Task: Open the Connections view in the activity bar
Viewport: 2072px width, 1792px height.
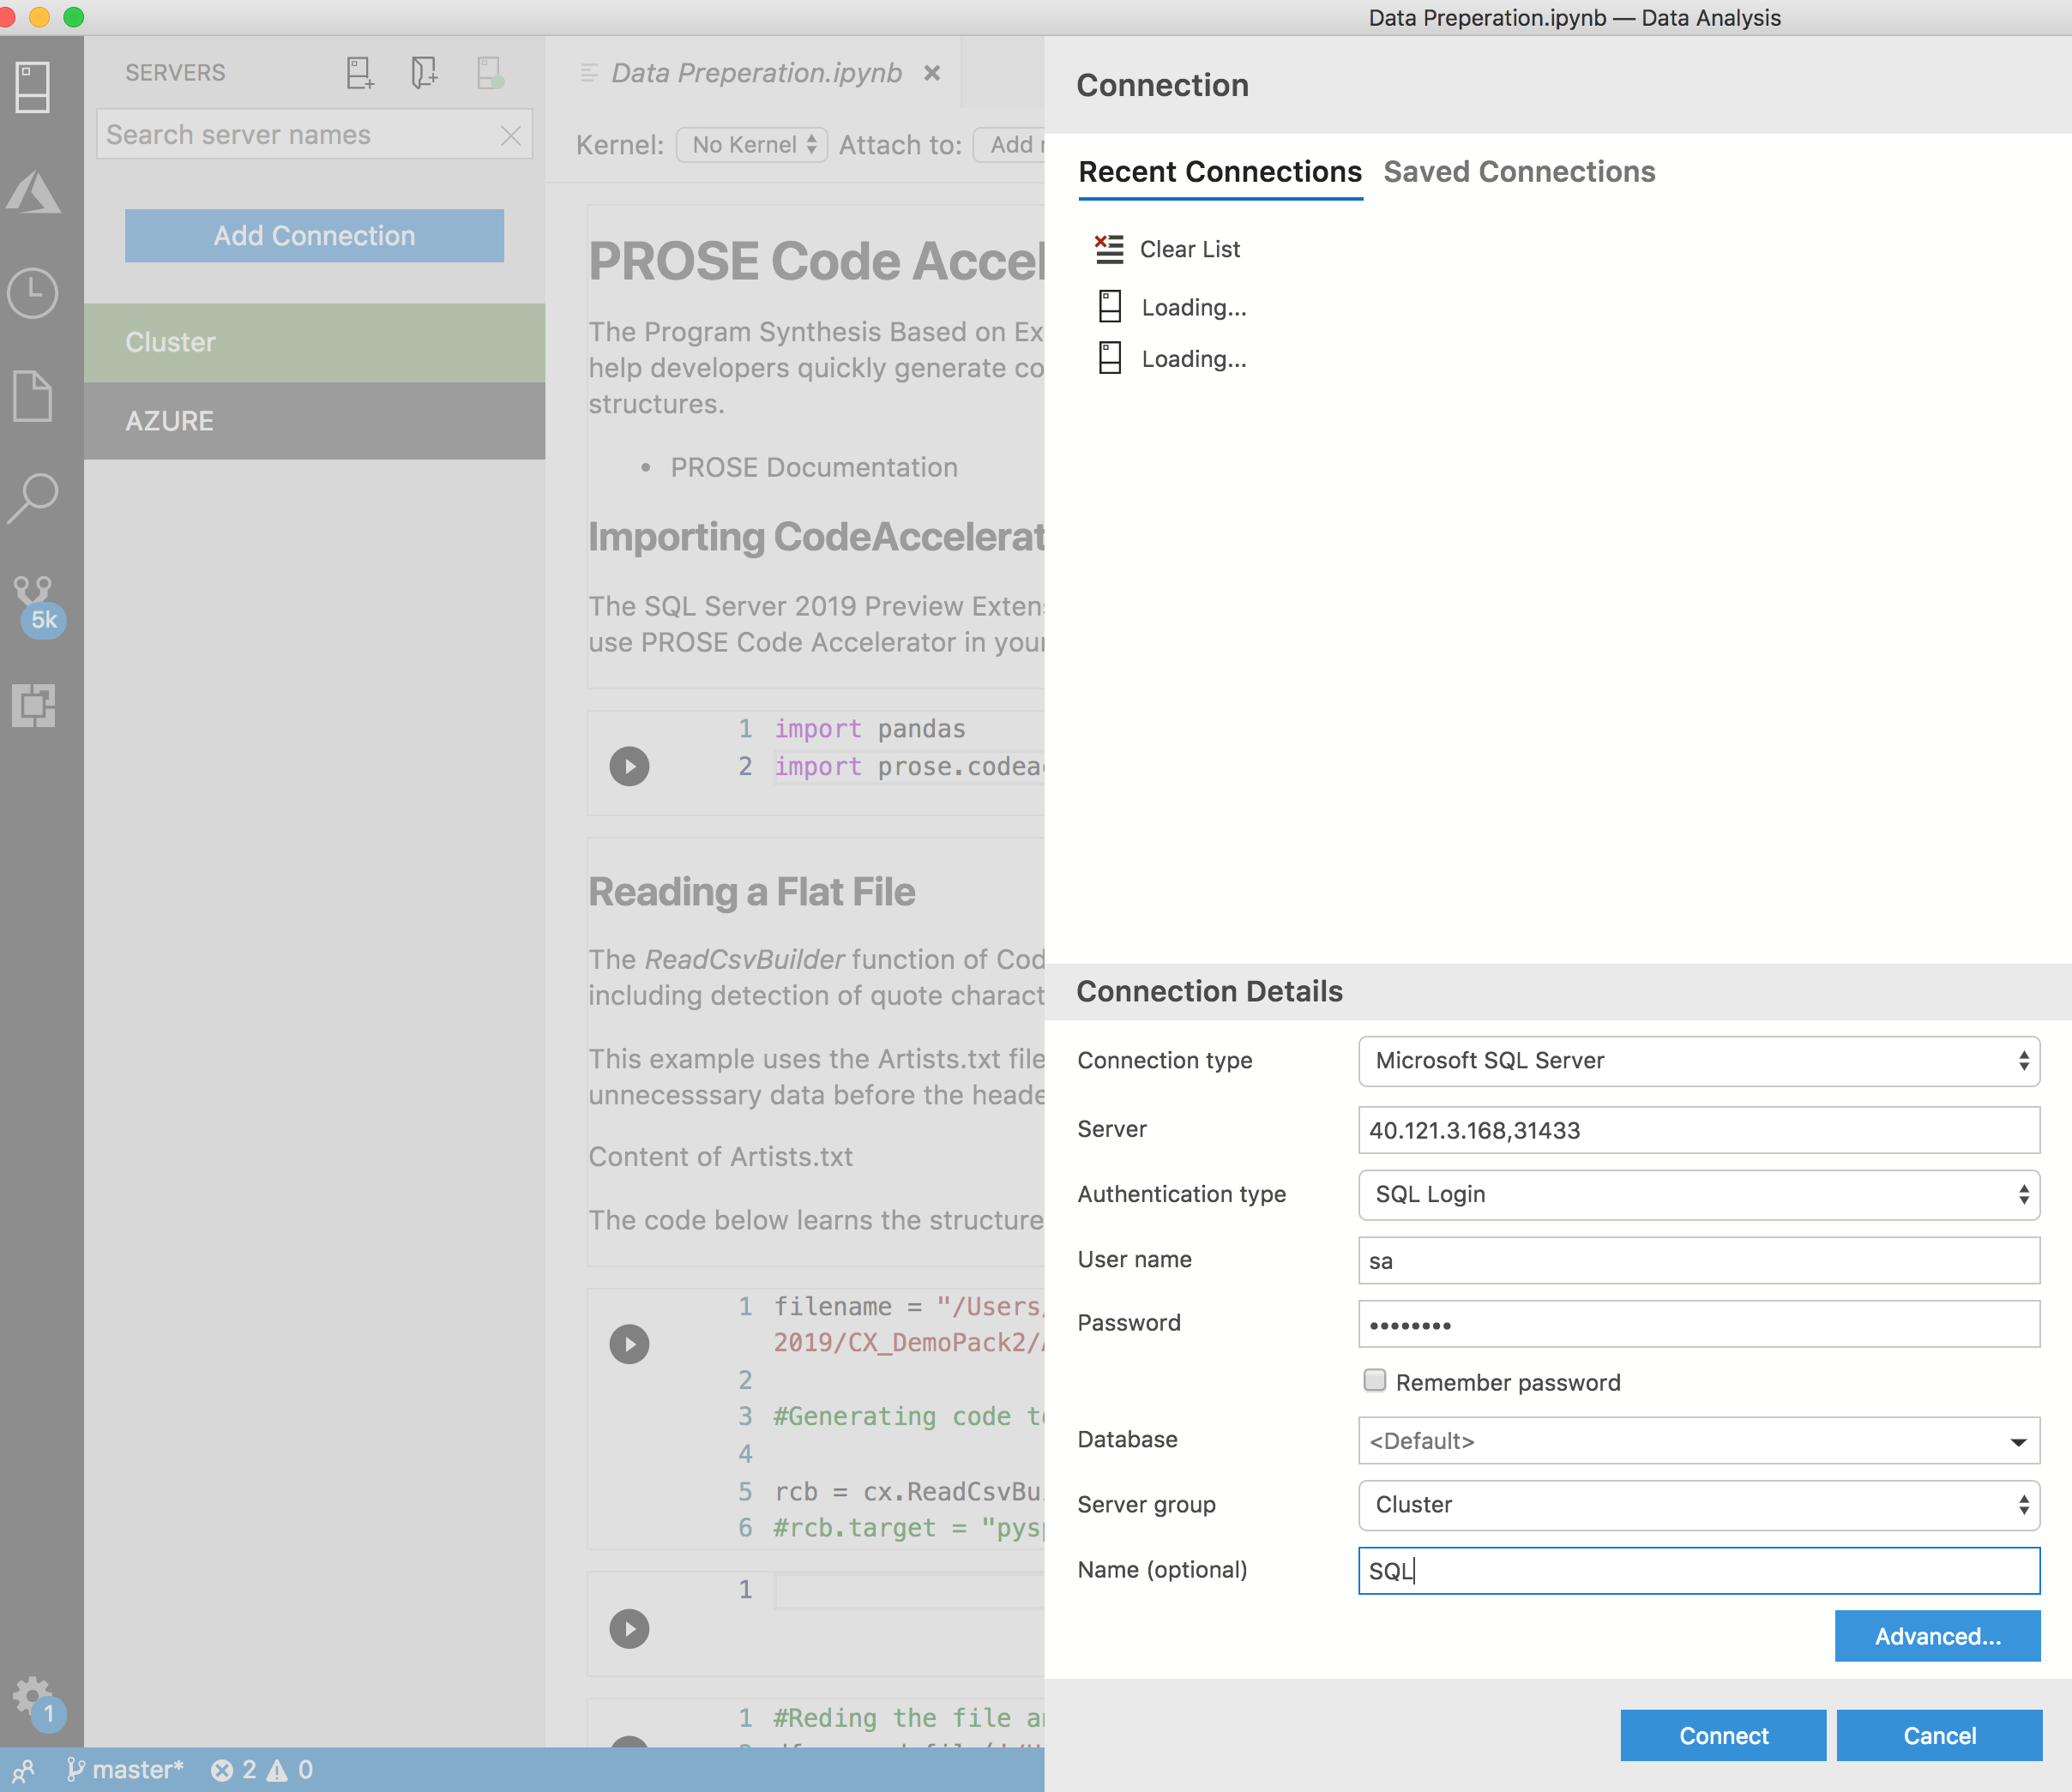Action: tap(33, 87)
